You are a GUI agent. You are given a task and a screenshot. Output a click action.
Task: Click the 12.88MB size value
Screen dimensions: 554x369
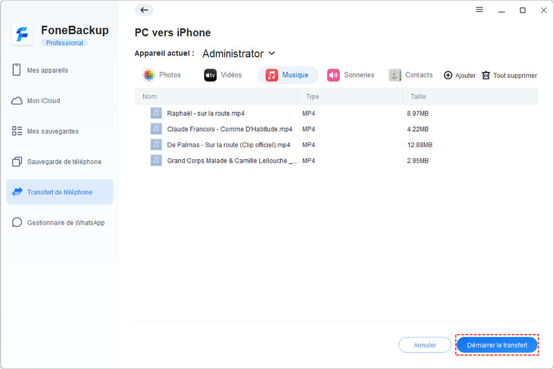pos(420,145)
